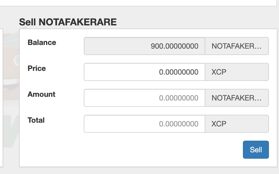The height and width of the screenshot is (174, 279).
Task: Click the XCP unit beside Total
Action: point(237,124)
